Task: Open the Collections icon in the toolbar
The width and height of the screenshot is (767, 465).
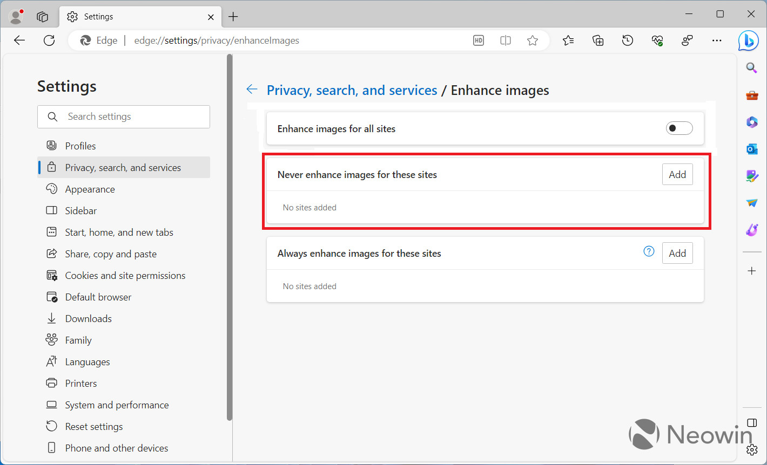Action: coord(597,40)
